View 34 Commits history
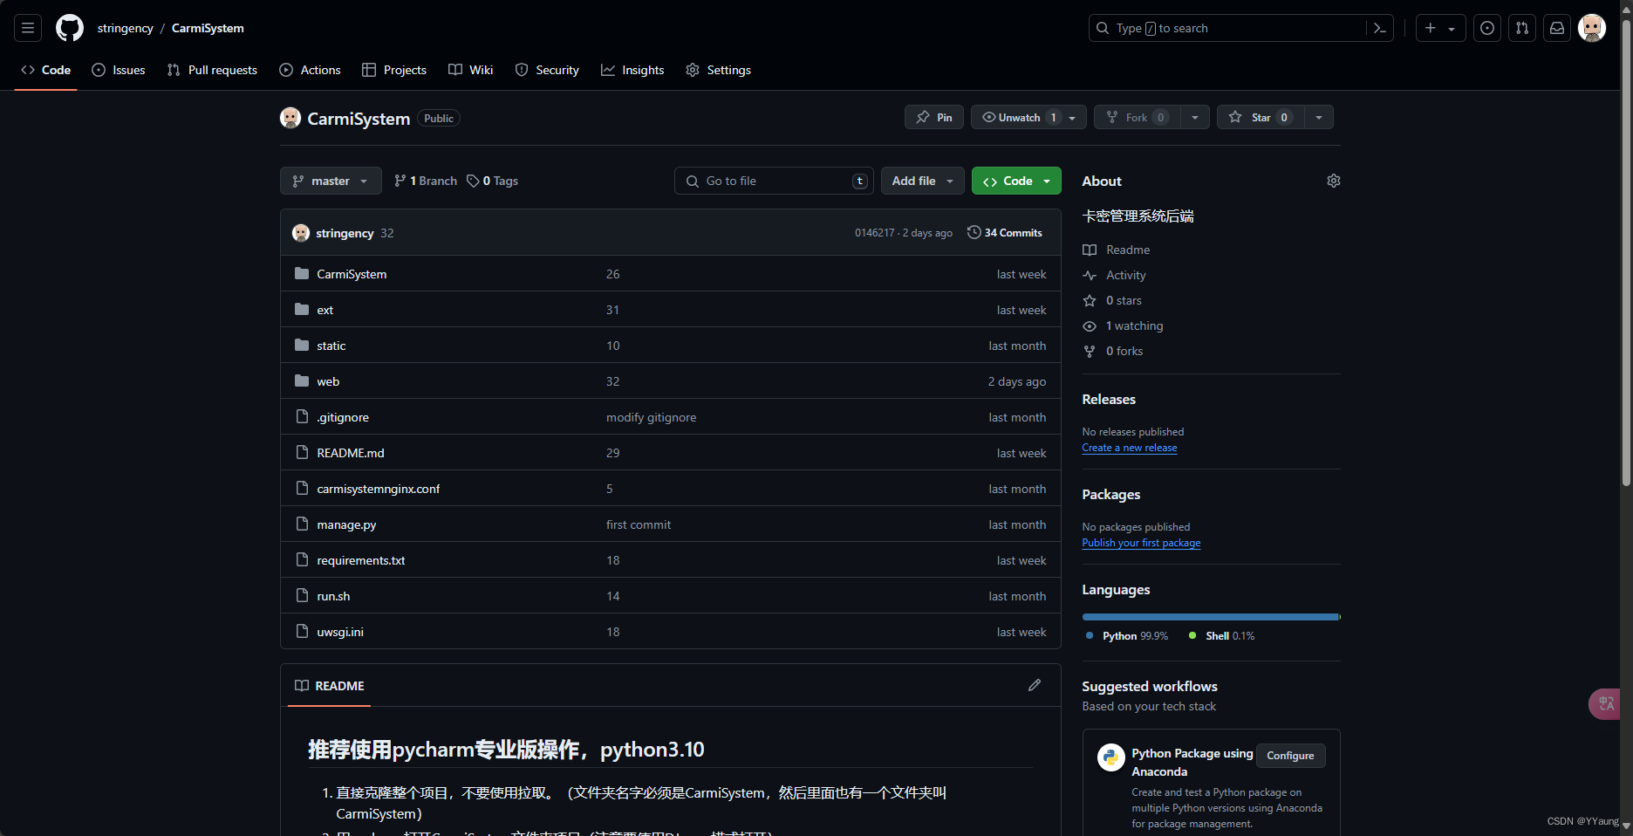 (1005, 232)
